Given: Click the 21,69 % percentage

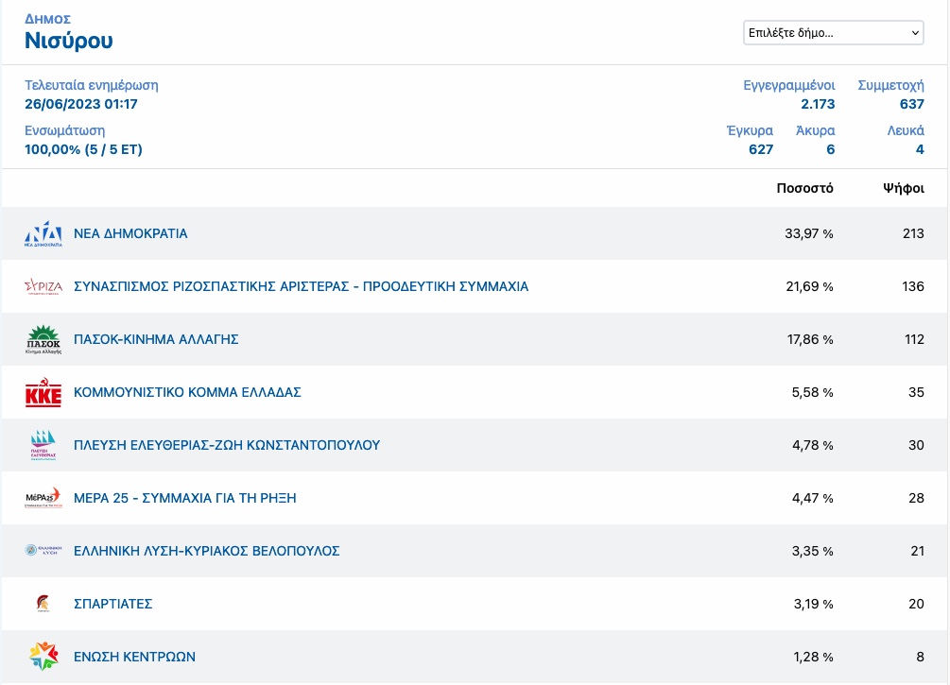Looking at the screenshot, I should click(x=809, y=286).
